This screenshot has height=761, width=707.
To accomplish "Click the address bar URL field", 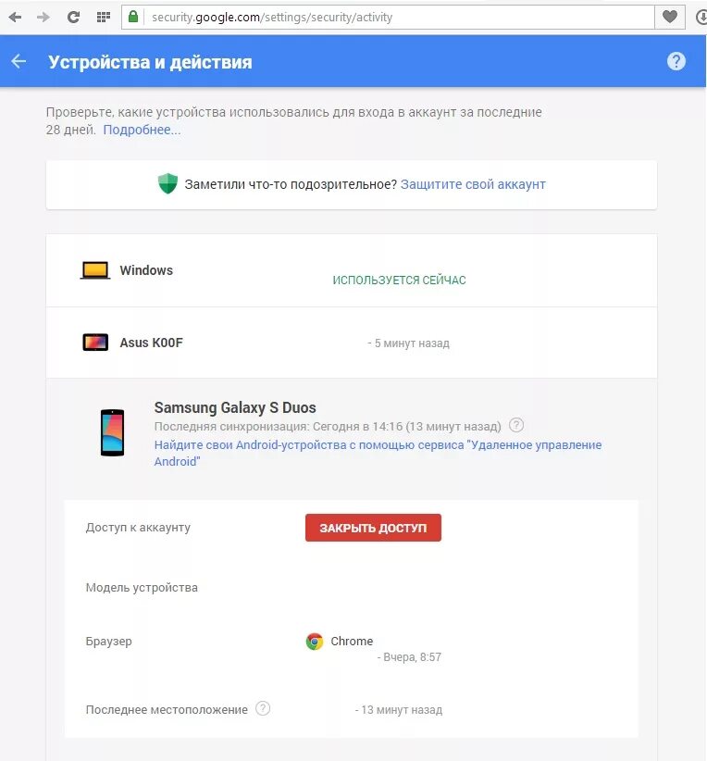I will pos(387,18).
